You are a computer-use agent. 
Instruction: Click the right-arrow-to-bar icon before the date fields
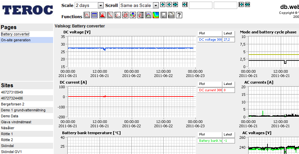[185, 4]
